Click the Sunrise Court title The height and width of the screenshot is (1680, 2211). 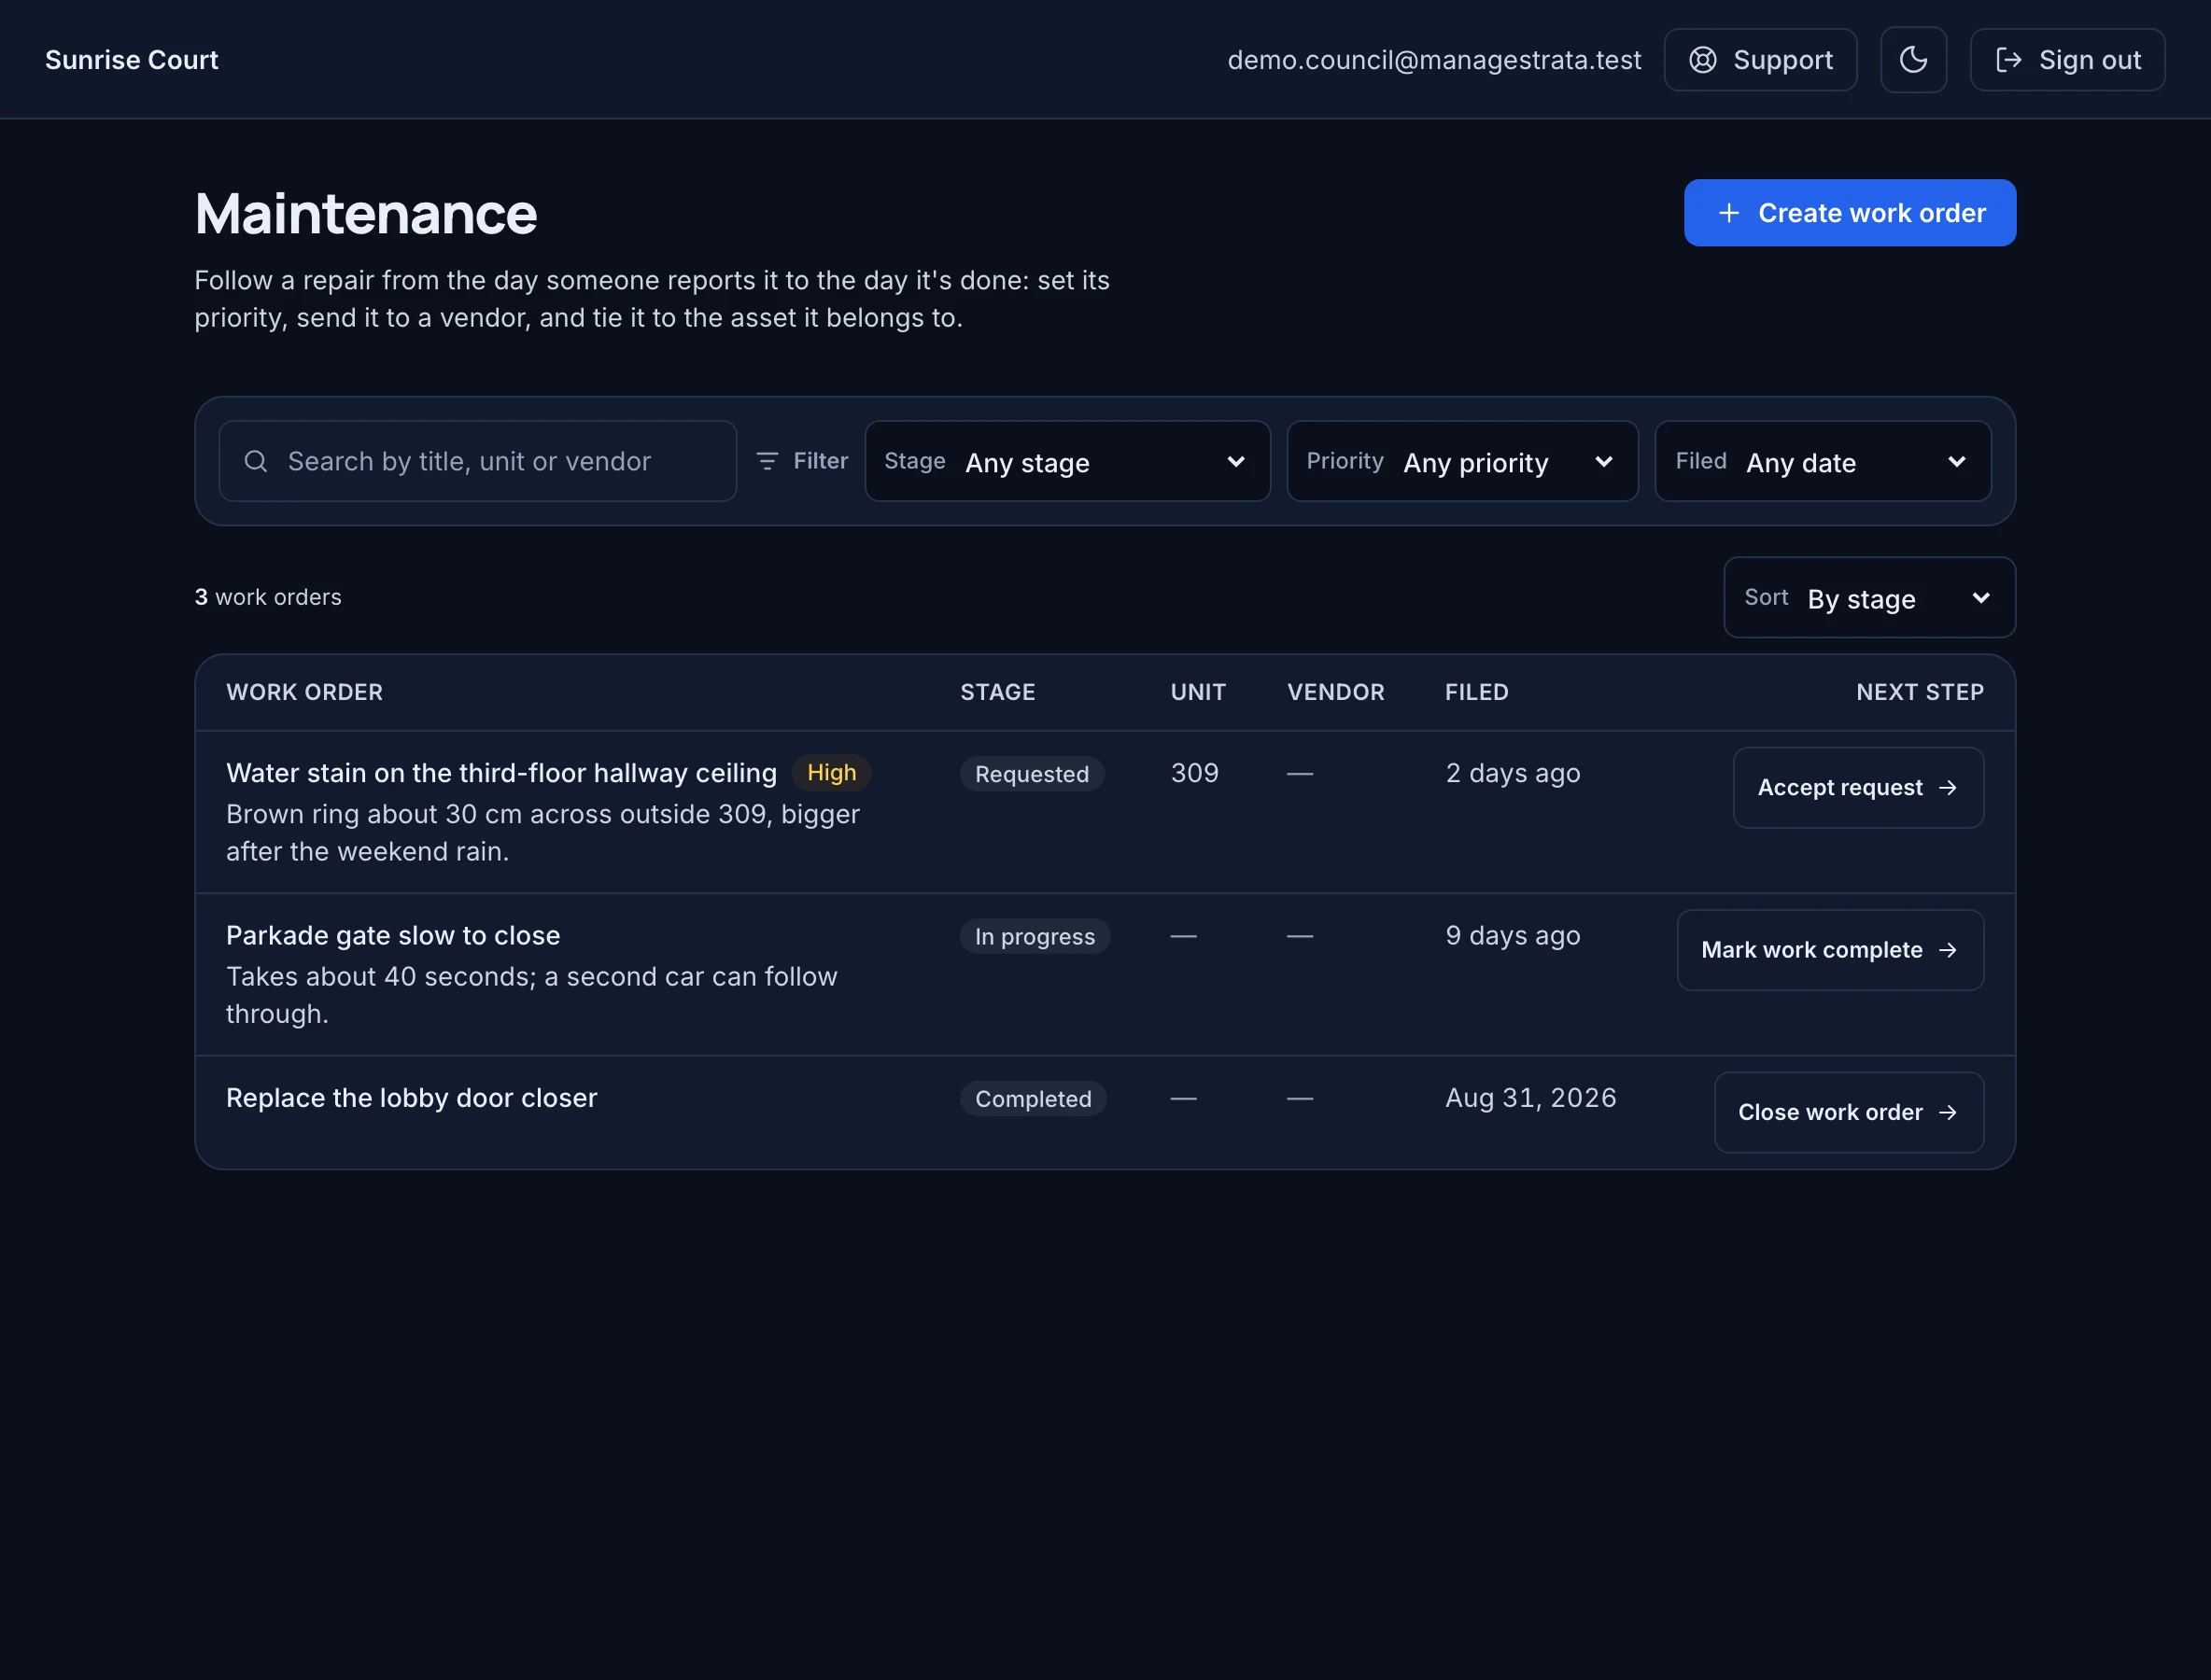(132, 60)
